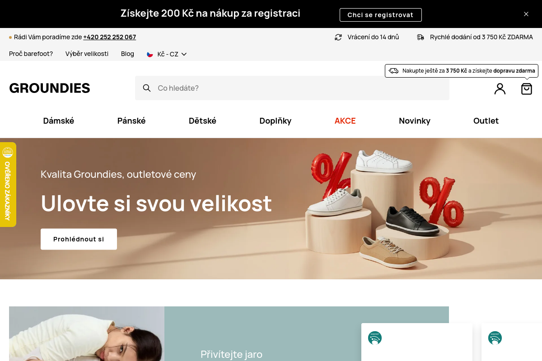Call the +420 252 252 067 link
The image size is (542, 361).
110,37
